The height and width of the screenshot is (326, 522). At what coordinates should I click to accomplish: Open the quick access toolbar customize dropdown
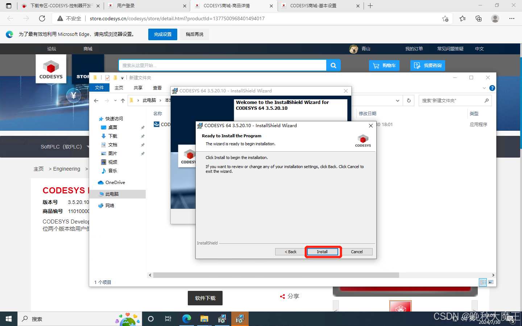click(x=122, y=78)
